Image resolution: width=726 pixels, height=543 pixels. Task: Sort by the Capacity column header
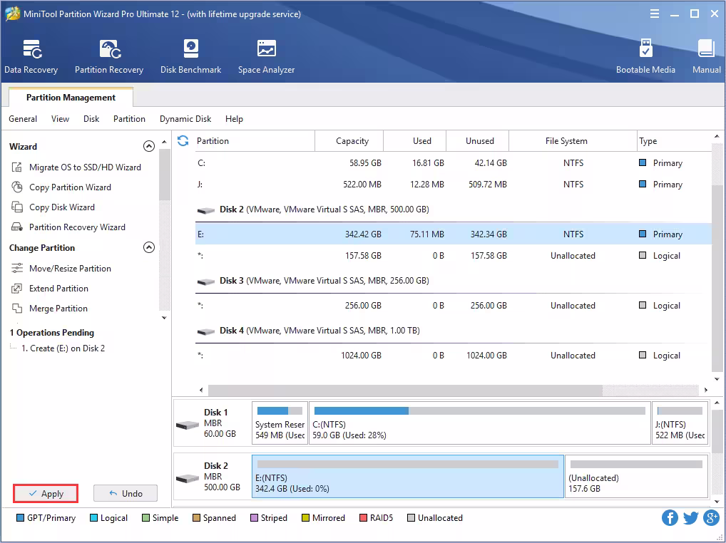tap(349, 140)
